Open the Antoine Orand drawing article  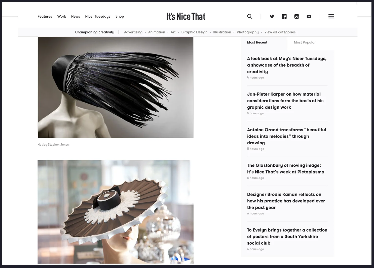(x=287, y=136)
